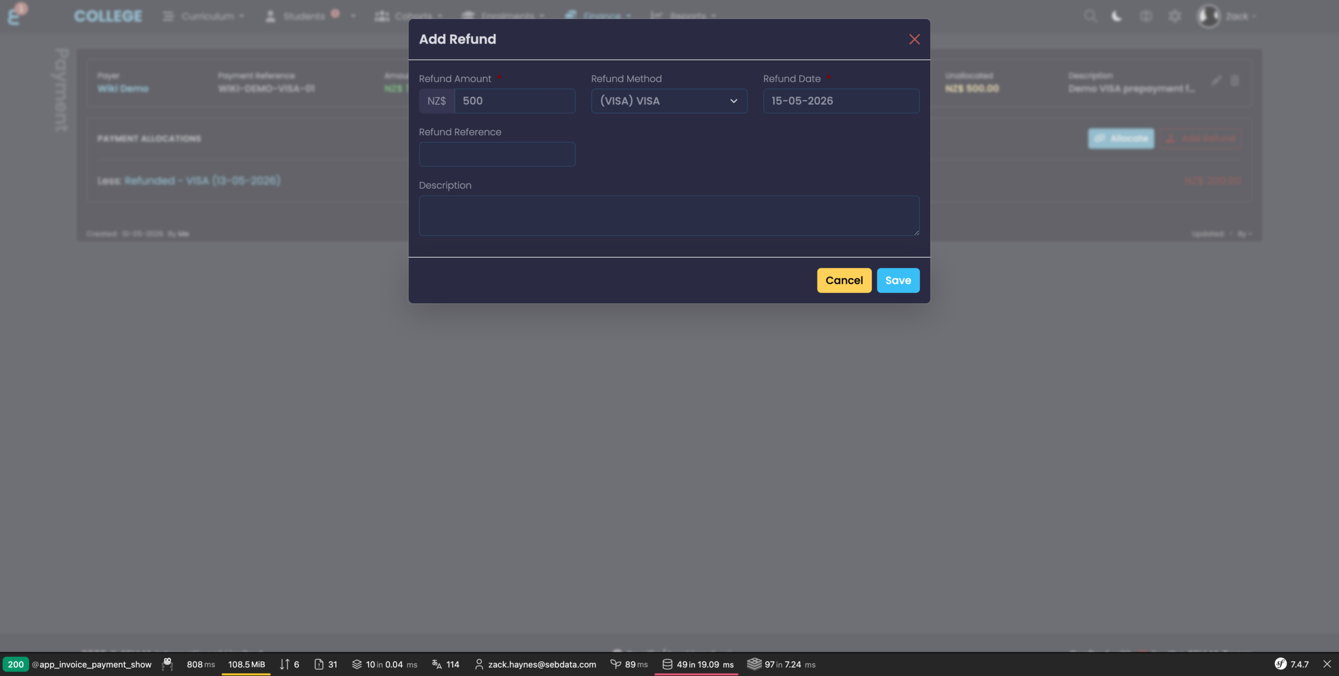1339x676 pixels.
Task: Open the Zack user profile menu
Action: [x=1225, y=16]
